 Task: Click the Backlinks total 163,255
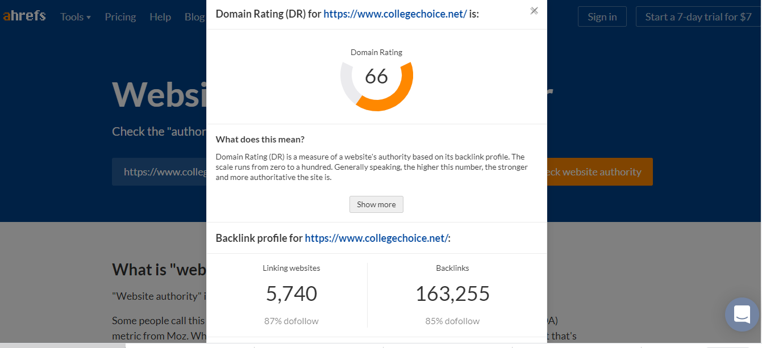click(x=452, y=294)
